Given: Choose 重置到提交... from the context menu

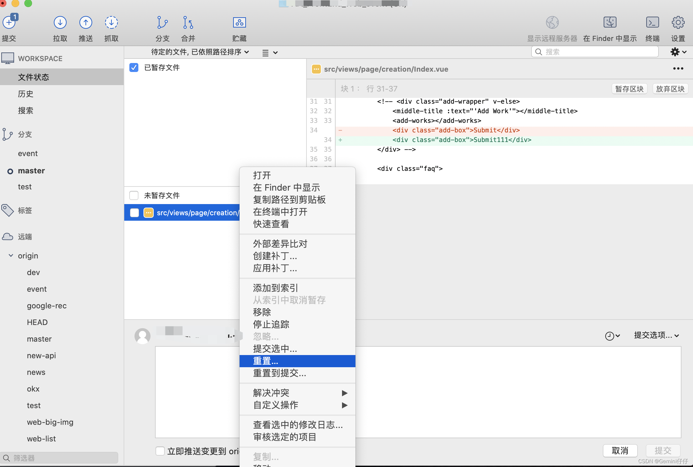Looking at the screenshot, I should click(298, 373).
